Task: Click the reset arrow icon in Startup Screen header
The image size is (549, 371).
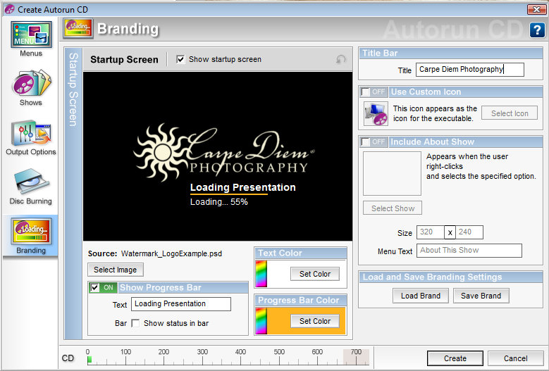Action: coord(340,59)
